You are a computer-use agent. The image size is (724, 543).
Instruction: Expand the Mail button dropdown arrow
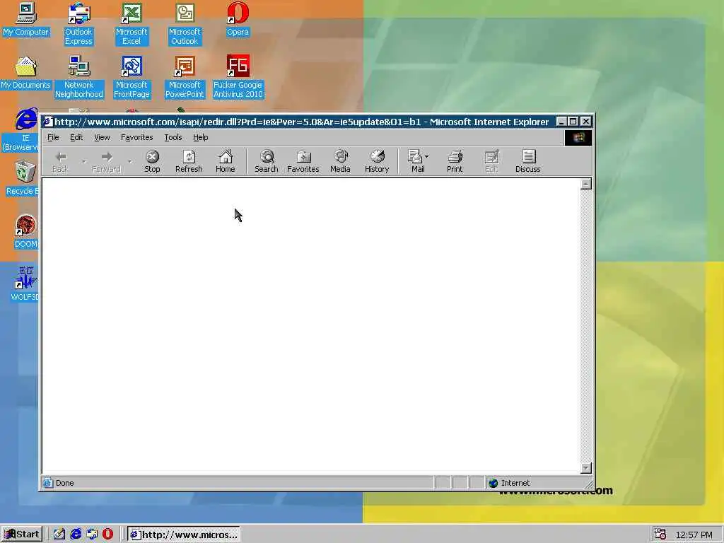[x=426, y=157]
